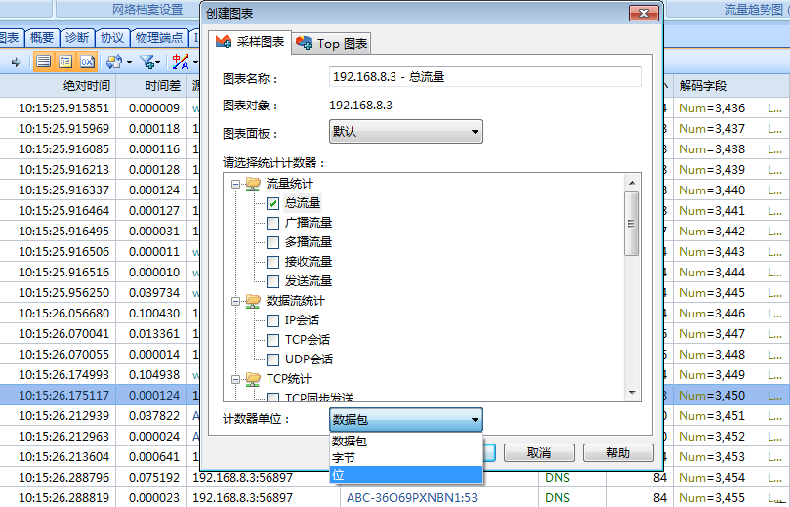
Task: Click the counter list scroll down arrow
Action: click(x=632, y=393)
